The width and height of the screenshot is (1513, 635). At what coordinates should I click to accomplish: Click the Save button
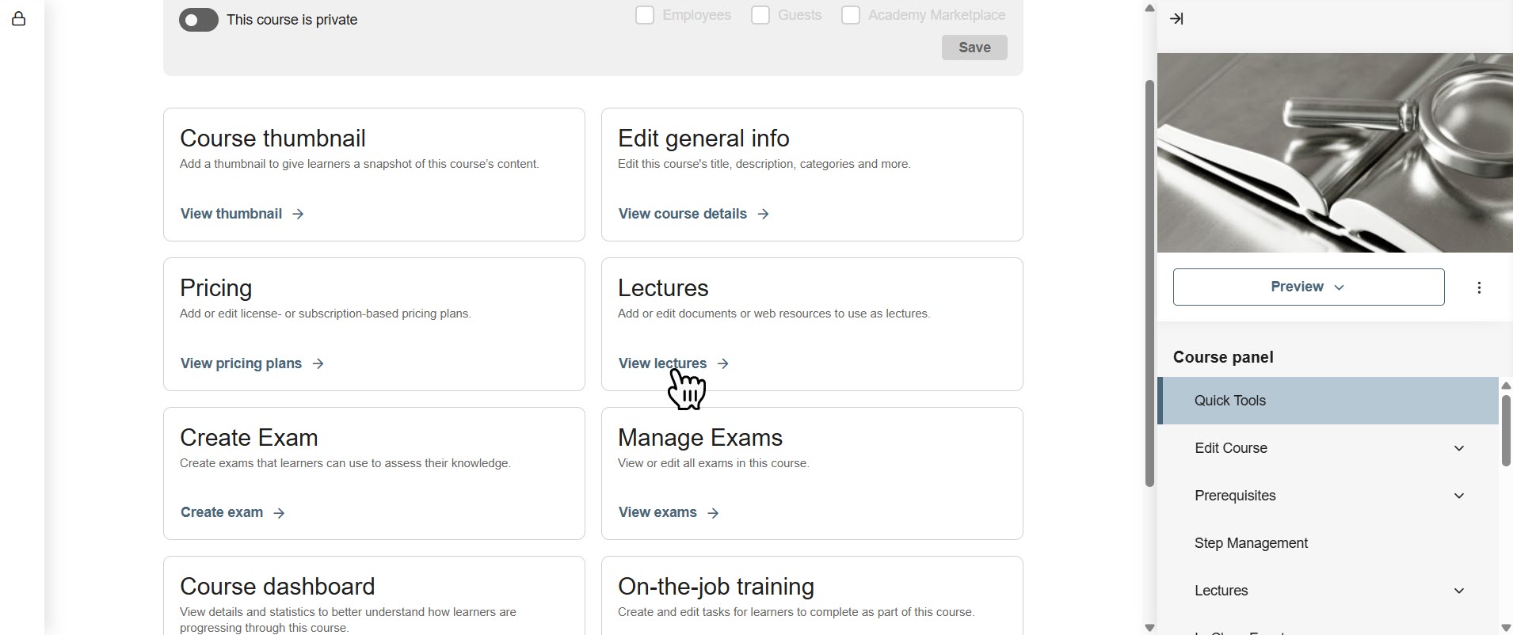[974, 48]
